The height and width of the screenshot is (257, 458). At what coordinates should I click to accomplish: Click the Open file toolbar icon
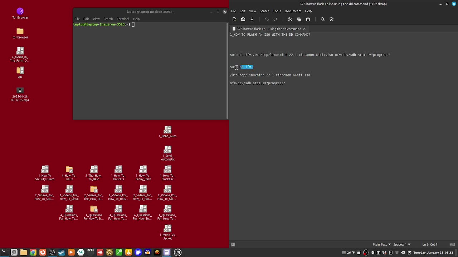coord(243,19)
